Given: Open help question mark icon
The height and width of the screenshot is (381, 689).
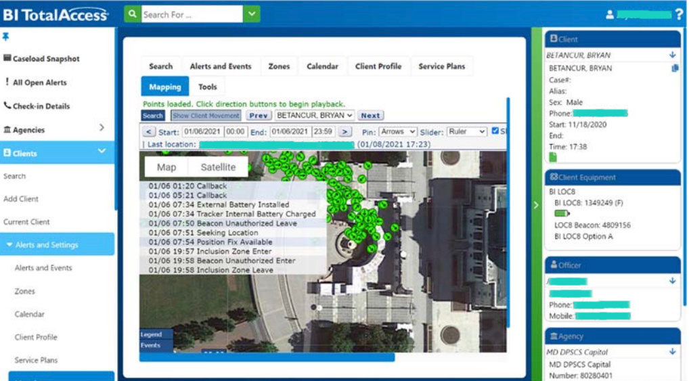Looking at the screenshot, I should 680,14.
